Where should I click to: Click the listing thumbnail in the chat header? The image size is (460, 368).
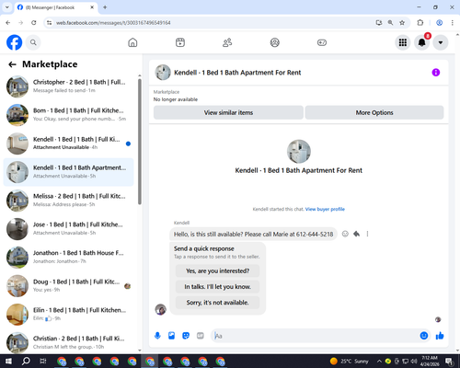click(163, 73)
